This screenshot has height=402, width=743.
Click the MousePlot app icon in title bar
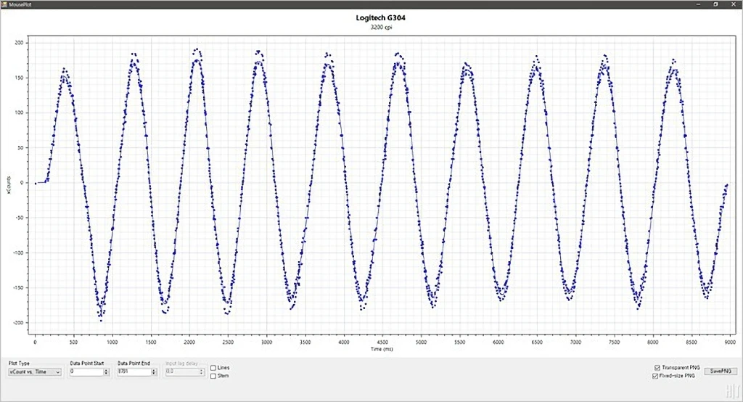point(5,4)
